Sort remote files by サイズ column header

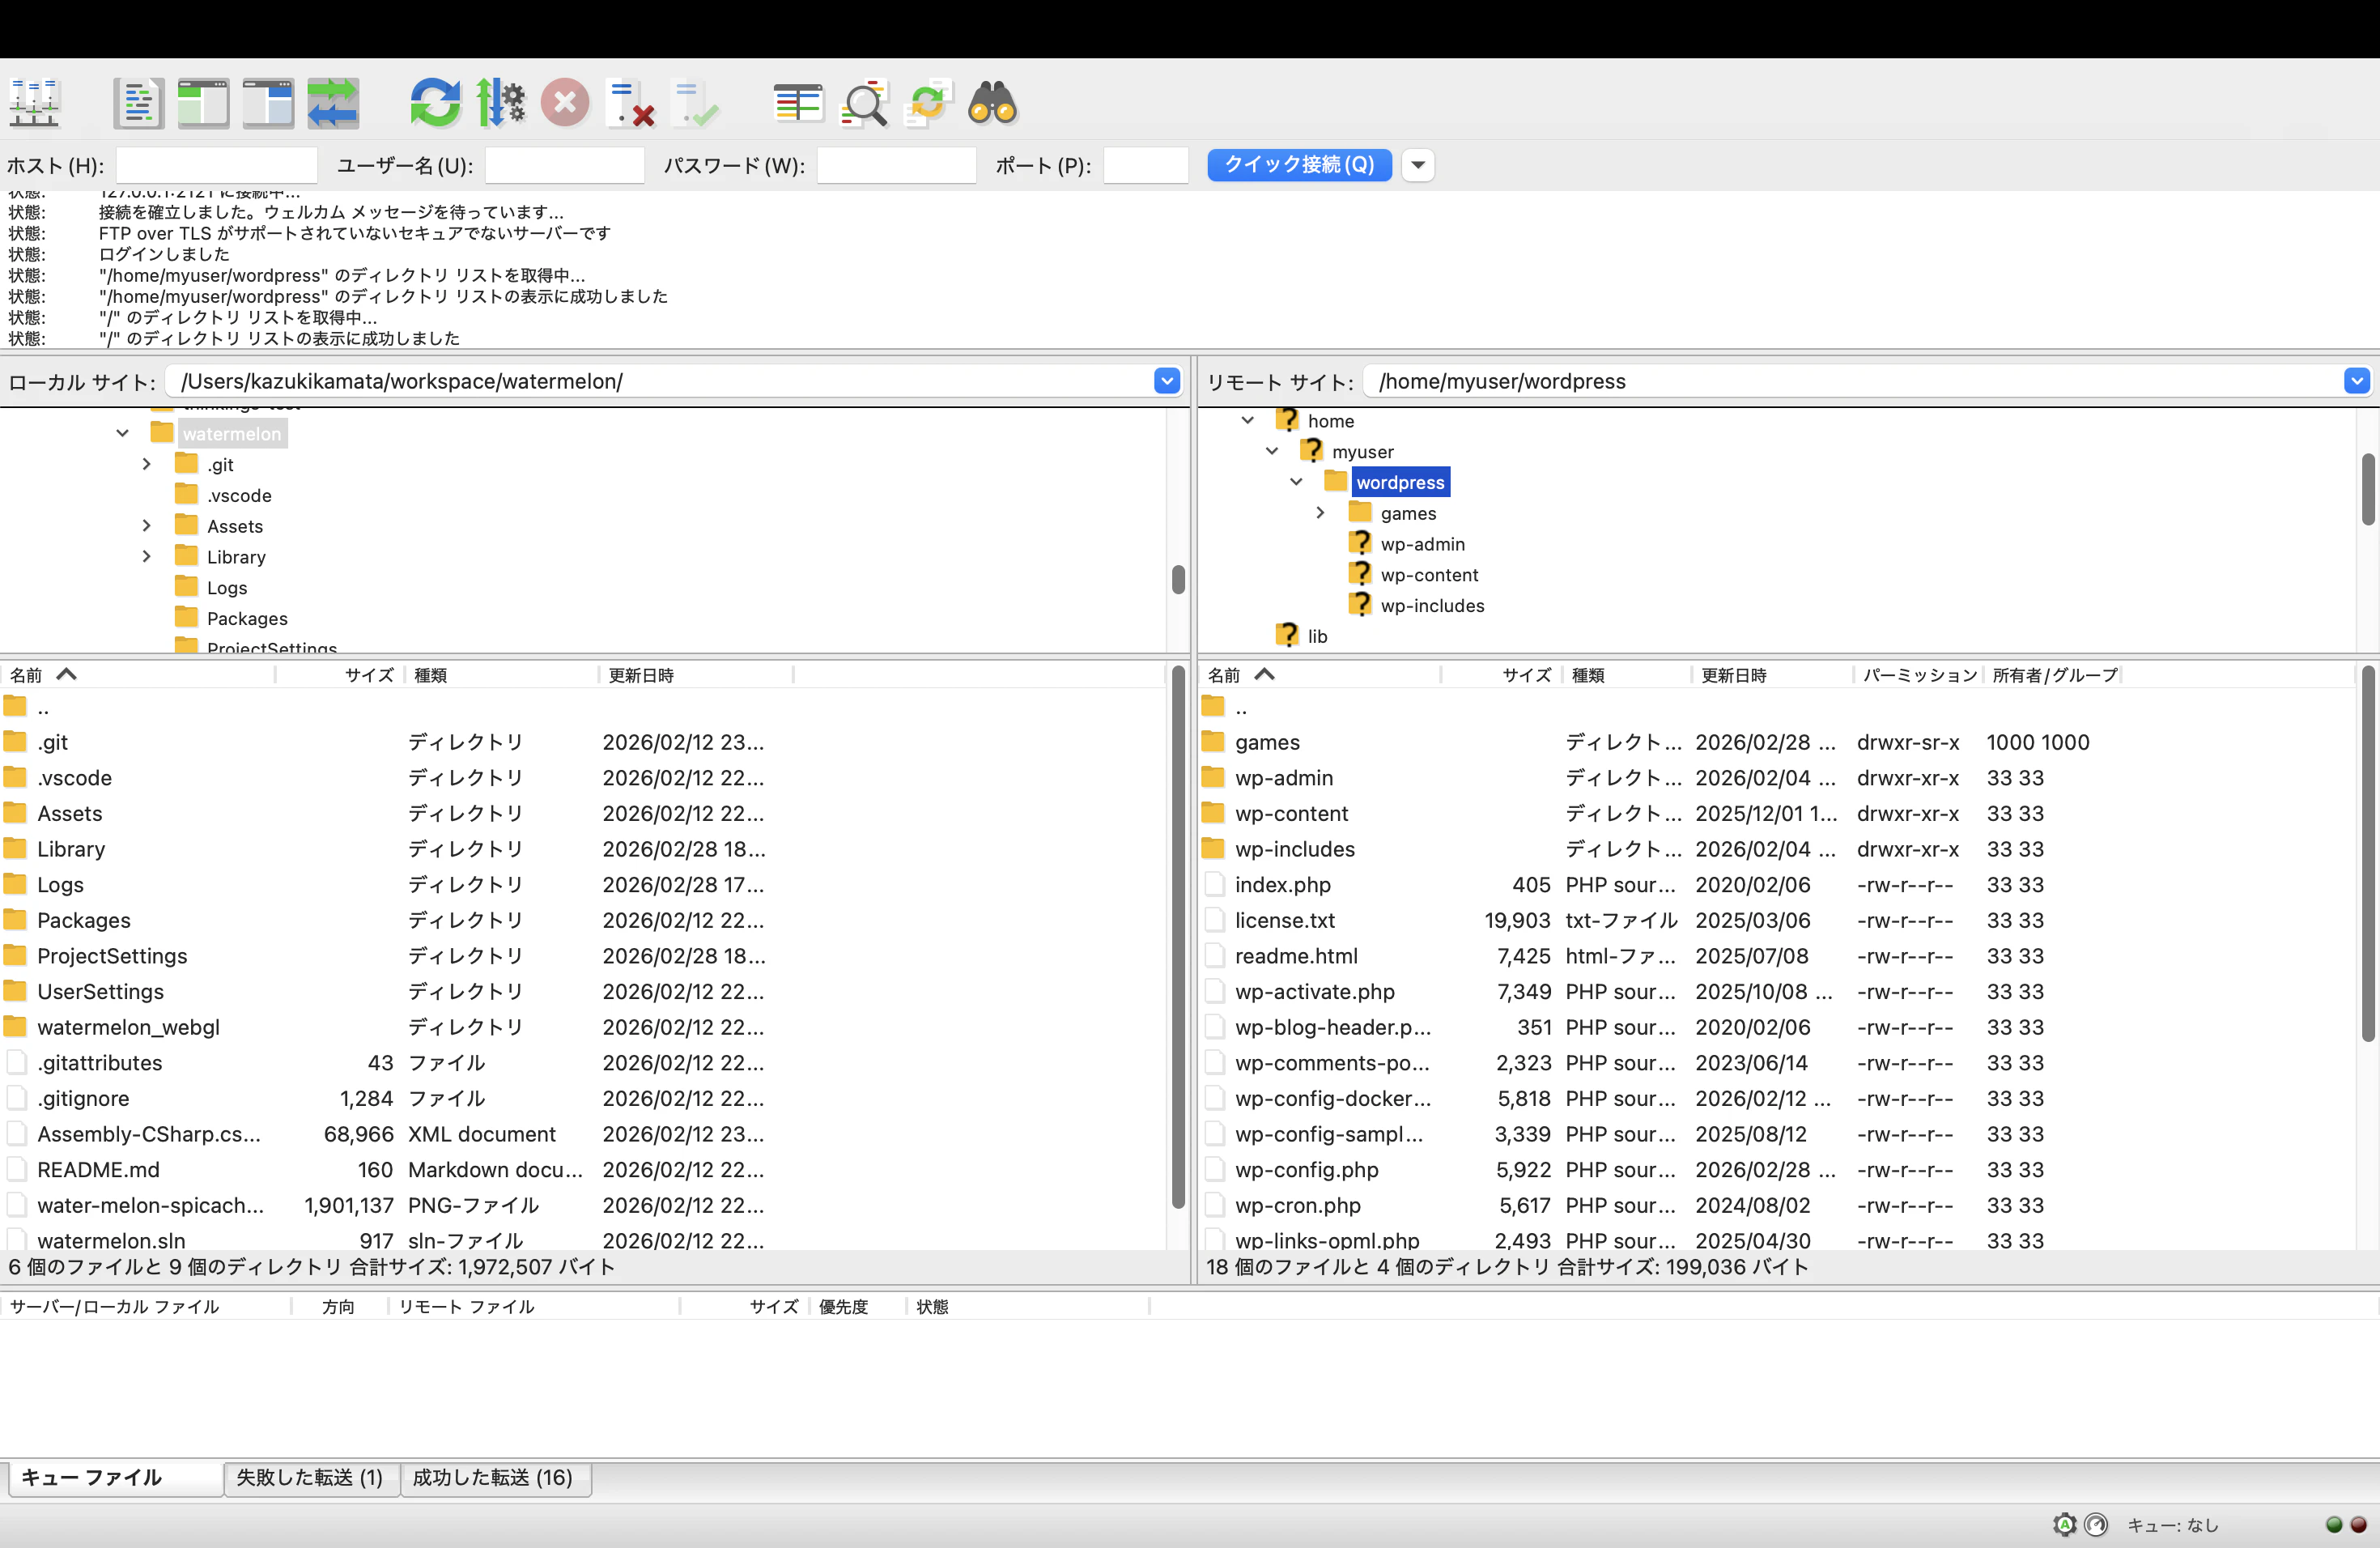1500,675
